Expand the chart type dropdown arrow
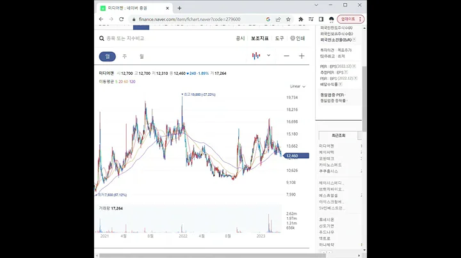Screen dimensions: 461x258 268,56
